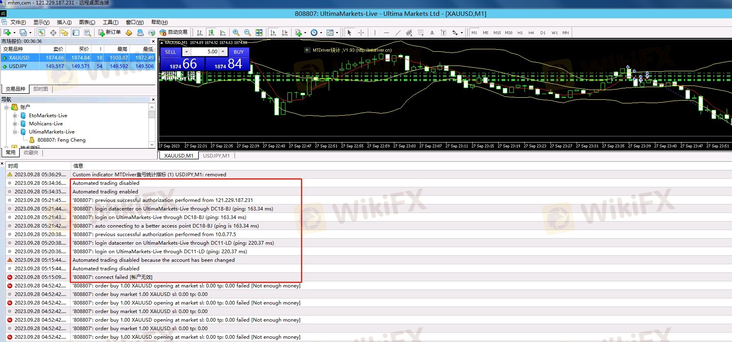Screen dimensions: 732x342
Task: Select the text A tool
Action: point(432,33)
